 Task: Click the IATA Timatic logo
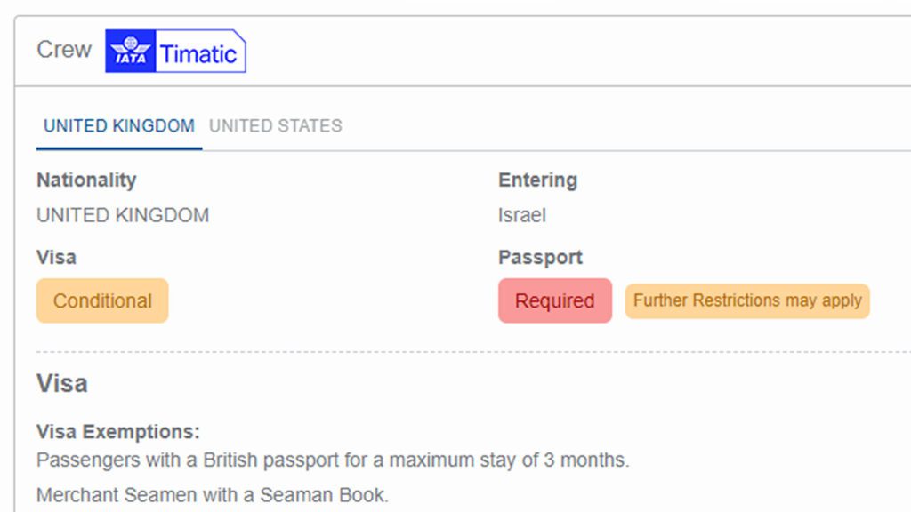pyautogui.click(x=175, y=52)
